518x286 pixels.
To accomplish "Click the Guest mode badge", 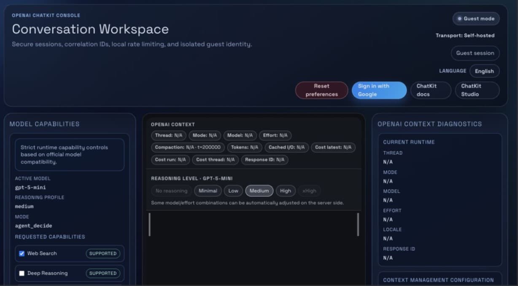I will (476, 19).
